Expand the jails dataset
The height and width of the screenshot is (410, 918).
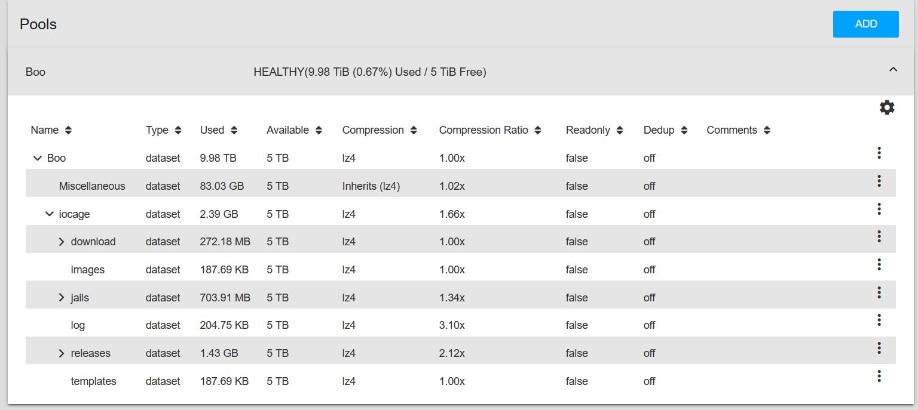coord(61,298)
